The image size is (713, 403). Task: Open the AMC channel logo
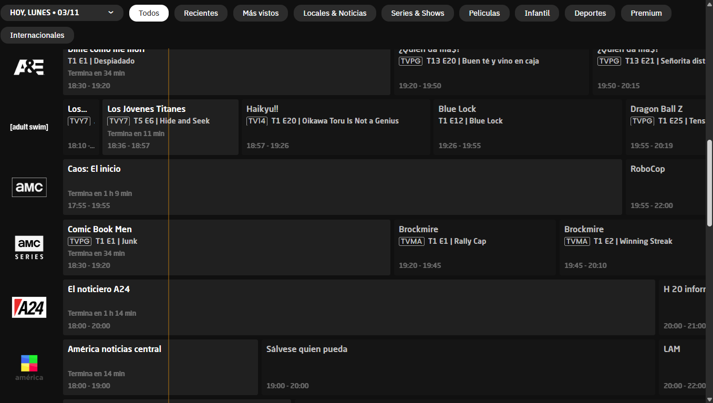29,187
